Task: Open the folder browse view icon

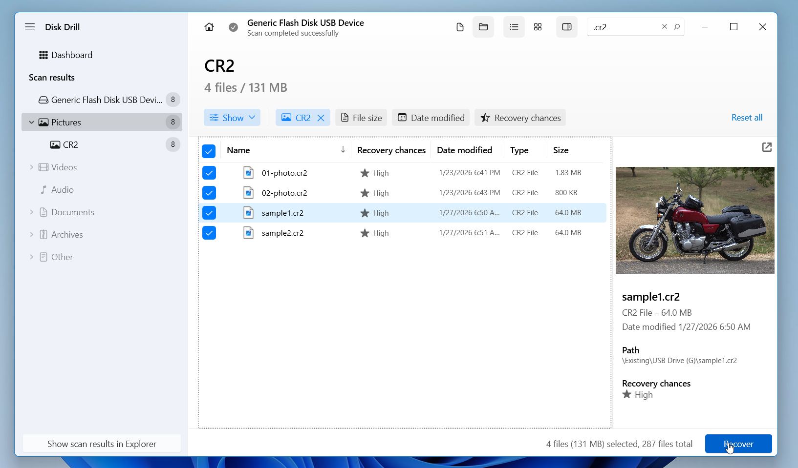Action: point(483,27)
